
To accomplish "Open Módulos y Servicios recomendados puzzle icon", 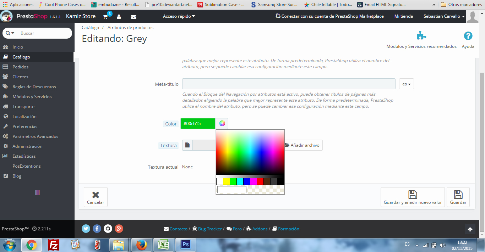I will (x=421, y=36).
